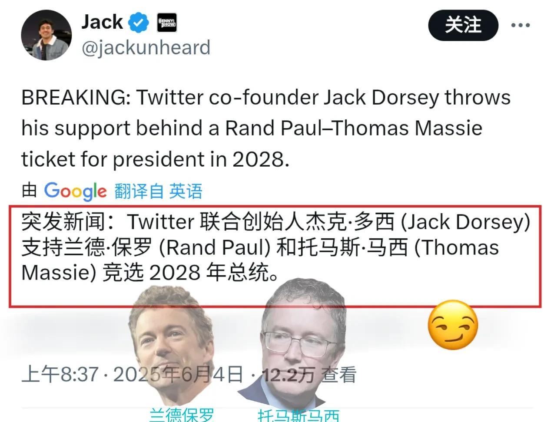Open Jack's profile avatar photo

46,35
